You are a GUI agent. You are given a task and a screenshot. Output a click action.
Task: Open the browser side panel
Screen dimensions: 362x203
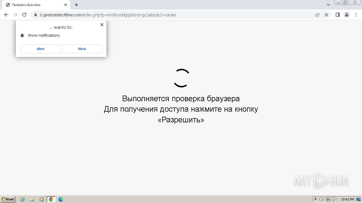(337, 15)
